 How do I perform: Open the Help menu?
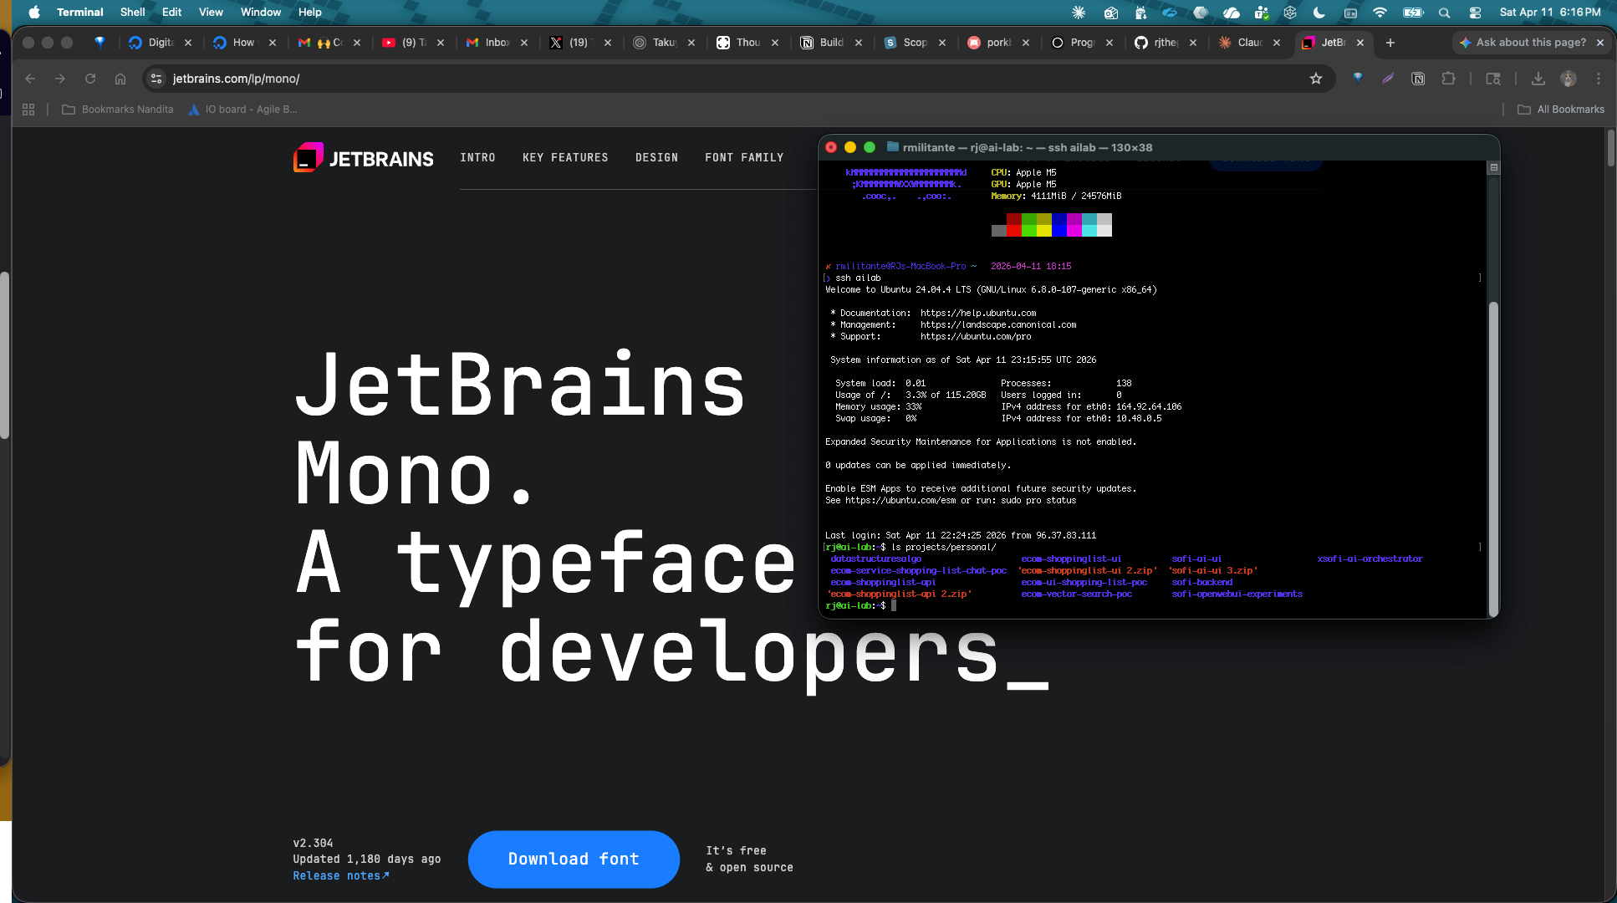click(x=310, y=13)
